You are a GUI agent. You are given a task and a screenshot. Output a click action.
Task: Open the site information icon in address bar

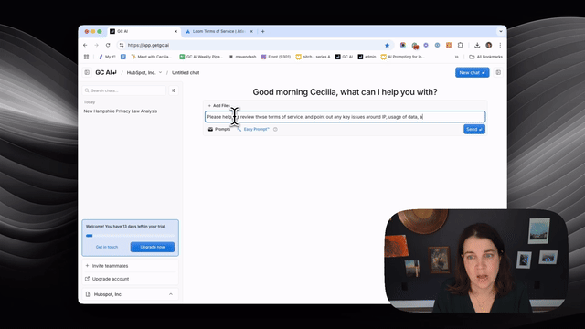122,45
